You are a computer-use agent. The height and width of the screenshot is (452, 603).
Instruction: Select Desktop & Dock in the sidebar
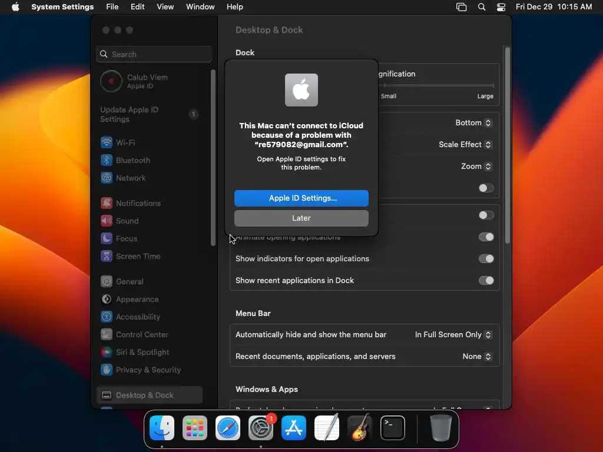(x=150, y=395)
